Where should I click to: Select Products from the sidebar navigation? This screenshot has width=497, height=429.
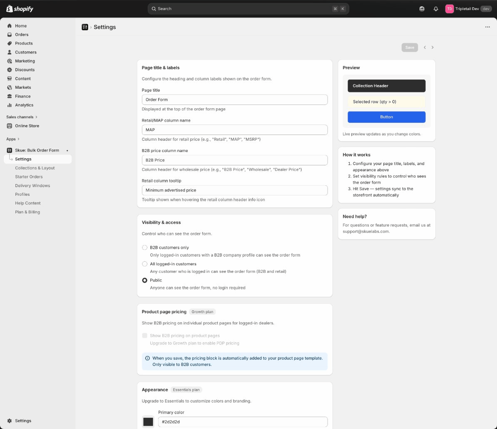pyautogui.click(x=9, y=43)
